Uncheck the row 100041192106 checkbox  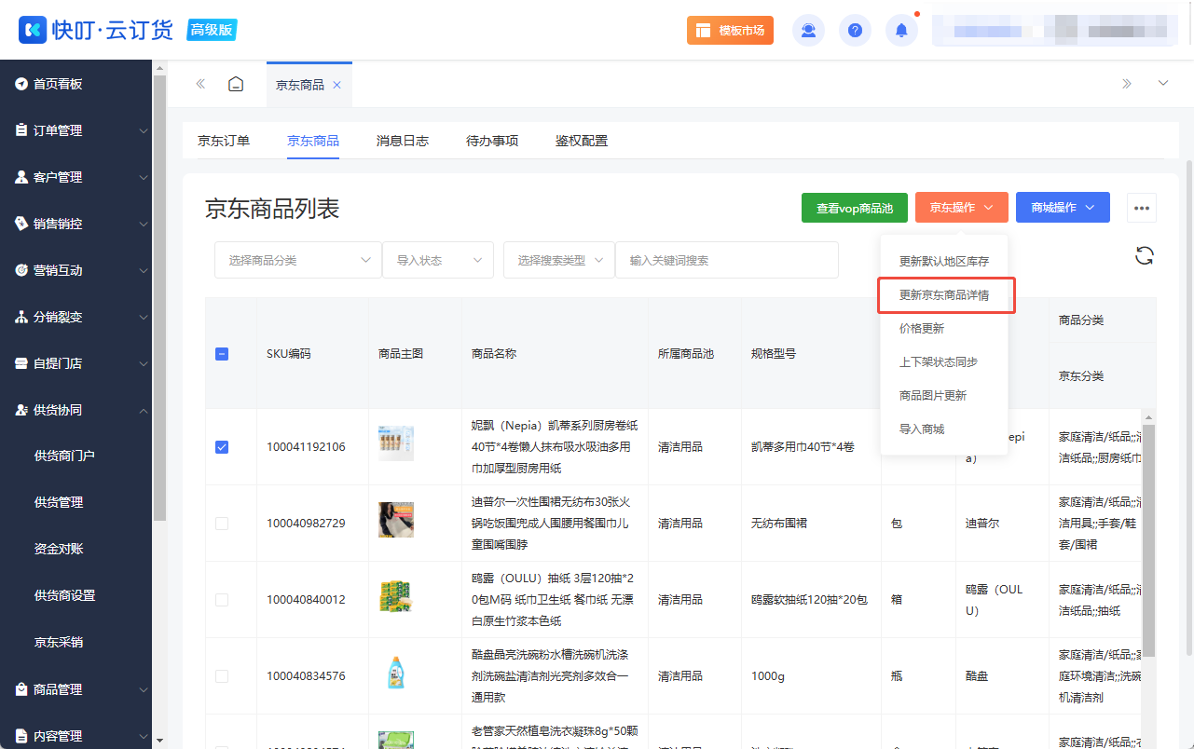click(x=222, y=447)
